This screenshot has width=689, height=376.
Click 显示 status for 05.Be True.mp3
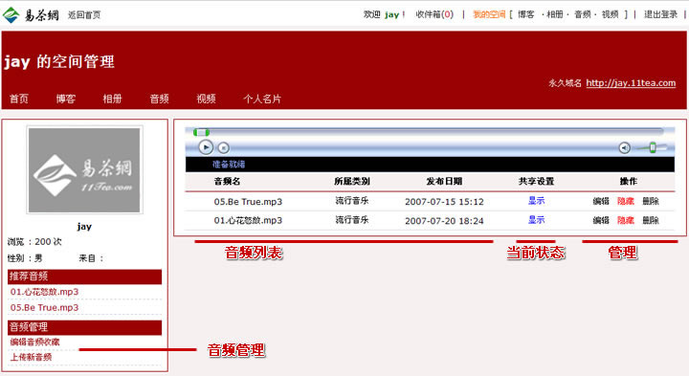537,201
